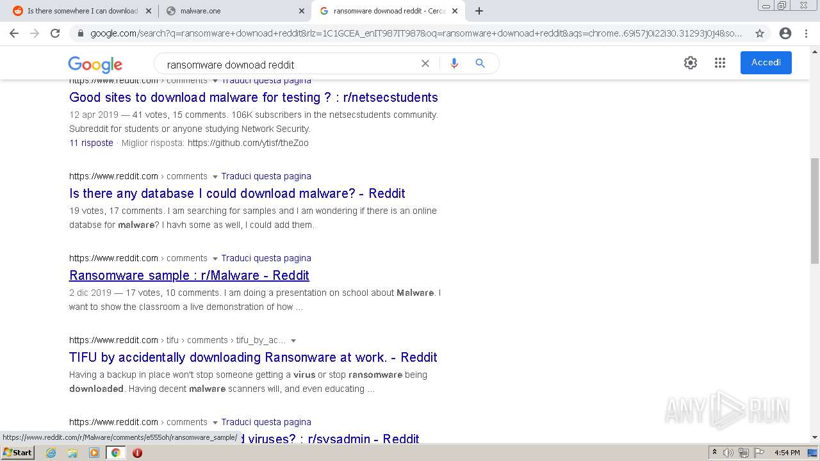This screenshot has width=820, height=461.
Task: Open the network tray icon
Action: 744,453
